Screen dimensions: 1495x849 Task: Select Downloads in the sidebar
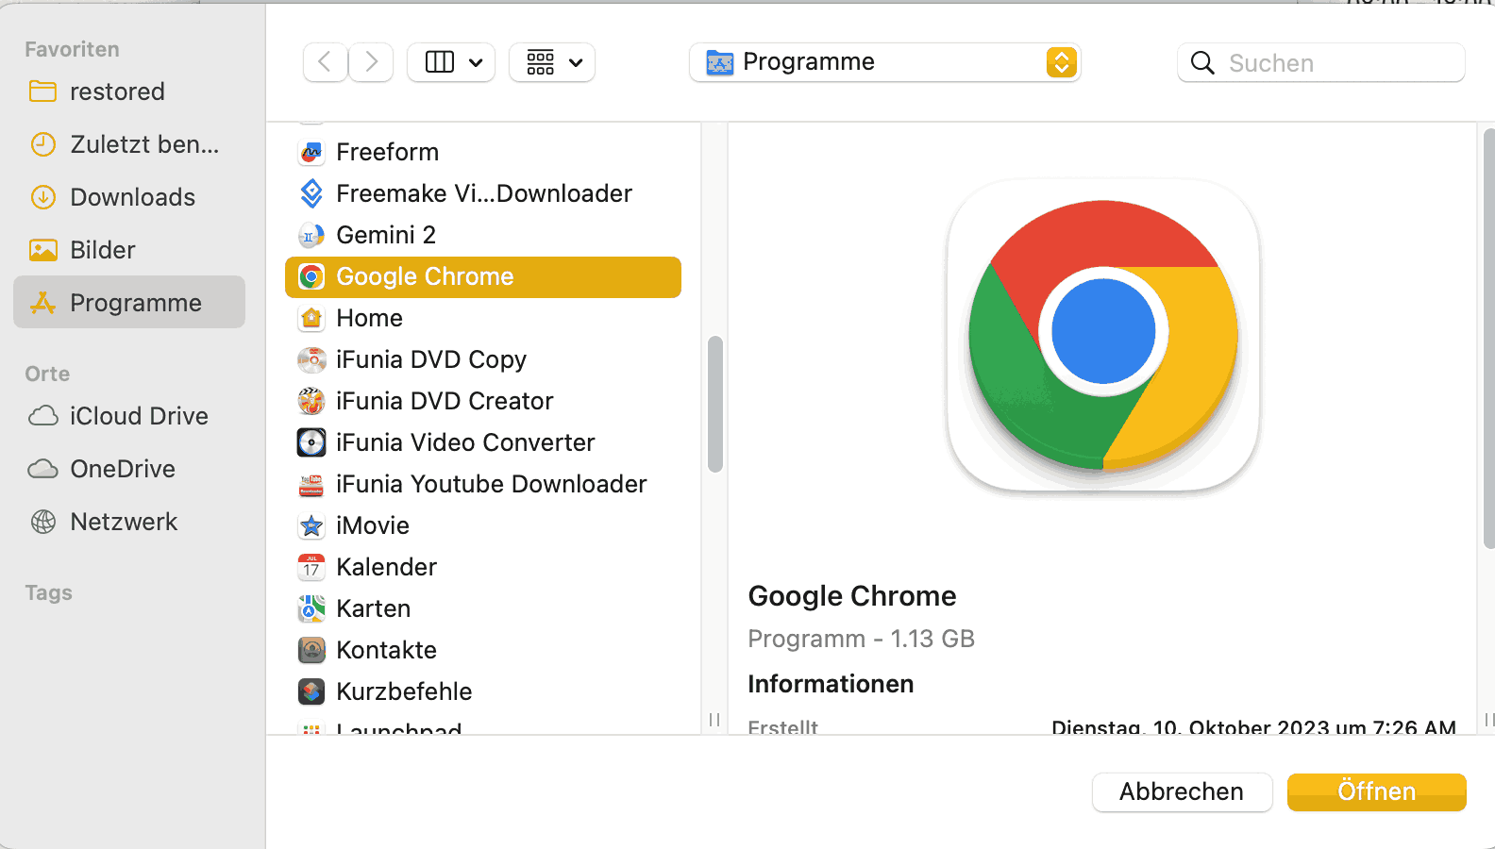129,197
